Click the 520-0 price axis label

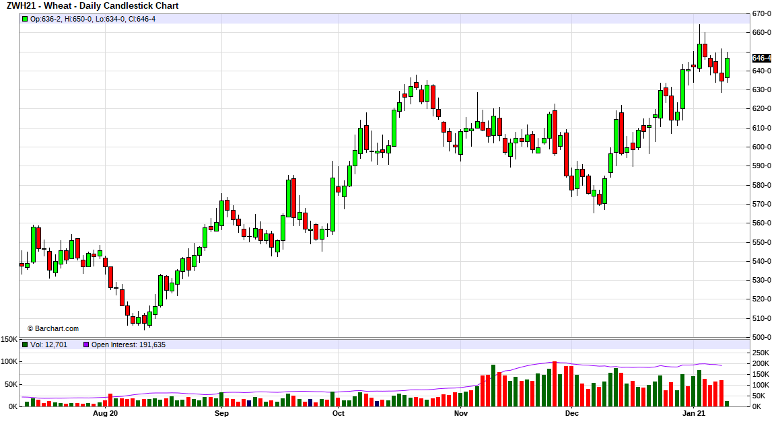pyautogui.click(x=762, y=299)
